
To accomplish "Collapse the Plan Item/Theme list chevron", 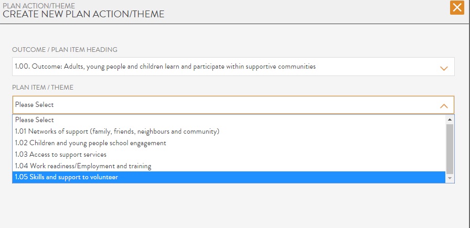I will click(444, 105).
